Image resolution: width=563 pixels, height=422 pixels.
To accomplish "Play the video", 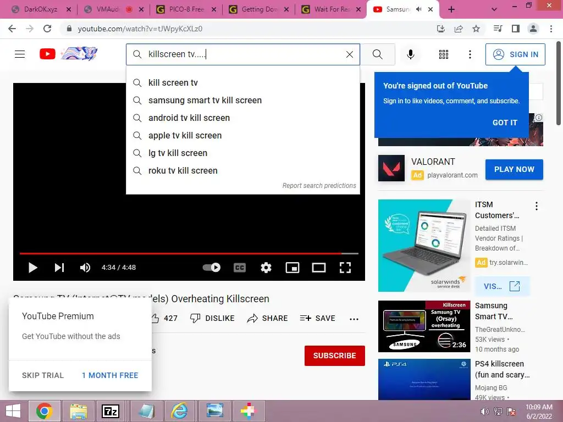I will tap(32, 268).
